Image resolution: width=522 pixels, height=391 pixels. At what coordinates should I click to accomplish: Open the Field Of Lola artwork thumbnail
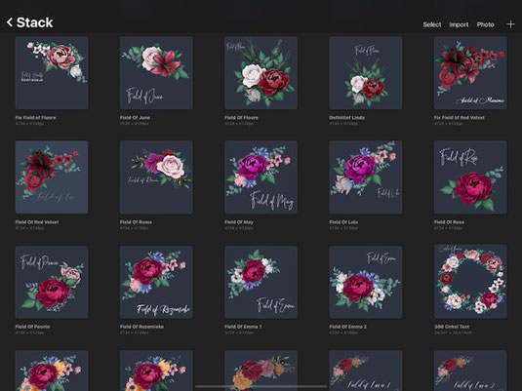click(x=366, y=177)
